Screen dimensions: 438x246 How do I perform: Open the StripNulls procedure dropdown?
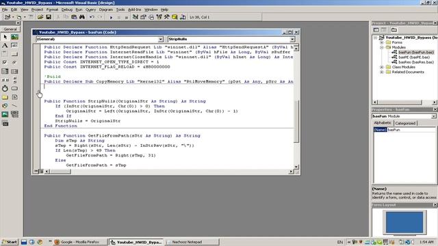click(292, 40)
